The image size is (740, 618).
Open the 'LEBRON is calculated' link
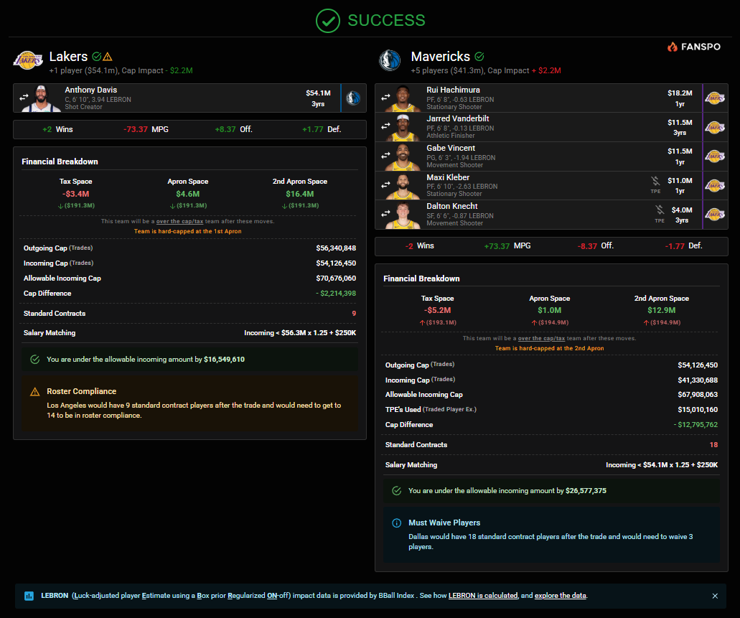pyautogui.click(x=483, y=596)
